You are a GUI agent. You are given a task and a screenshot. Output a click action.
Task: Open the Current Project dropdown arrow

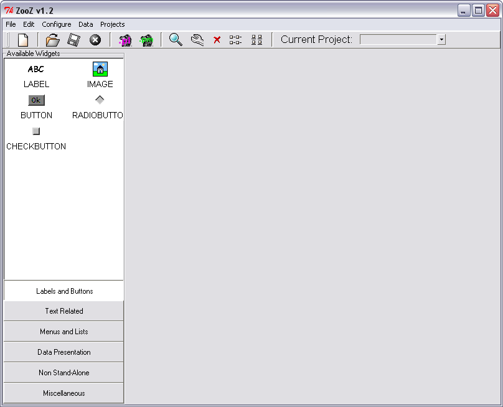(x=441, y=40)
